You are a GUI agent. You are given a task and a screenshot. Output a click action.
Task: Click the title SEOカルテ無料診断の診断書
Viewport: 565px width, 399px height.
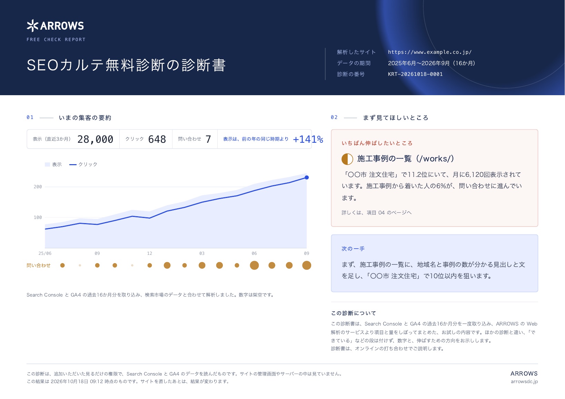coord(126,65)
